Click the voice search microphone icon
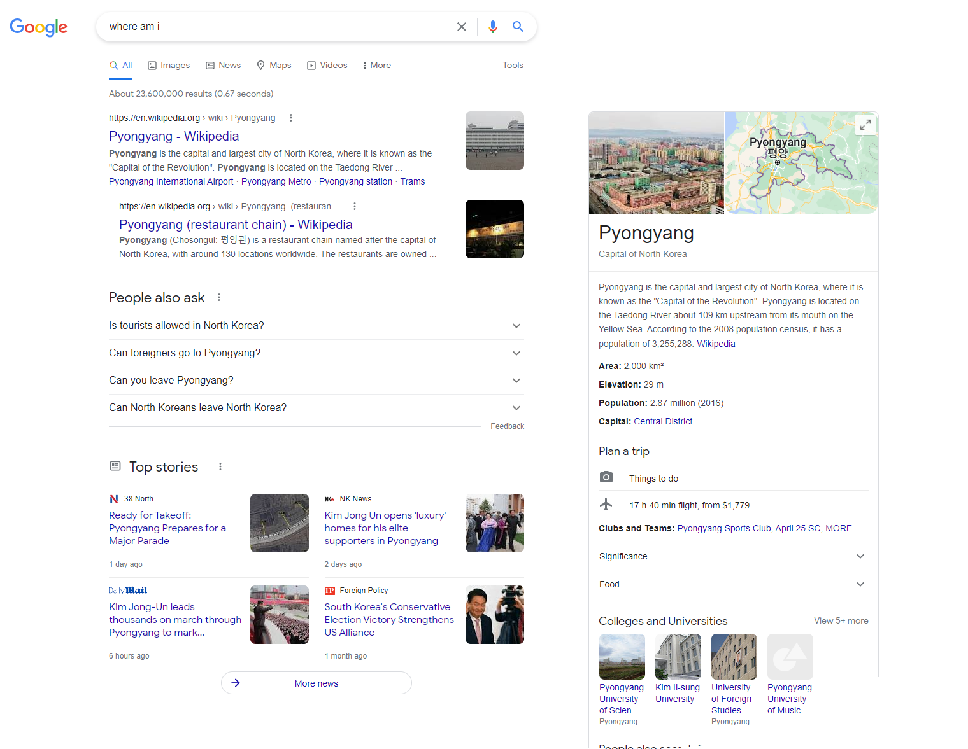 [492, 27]
